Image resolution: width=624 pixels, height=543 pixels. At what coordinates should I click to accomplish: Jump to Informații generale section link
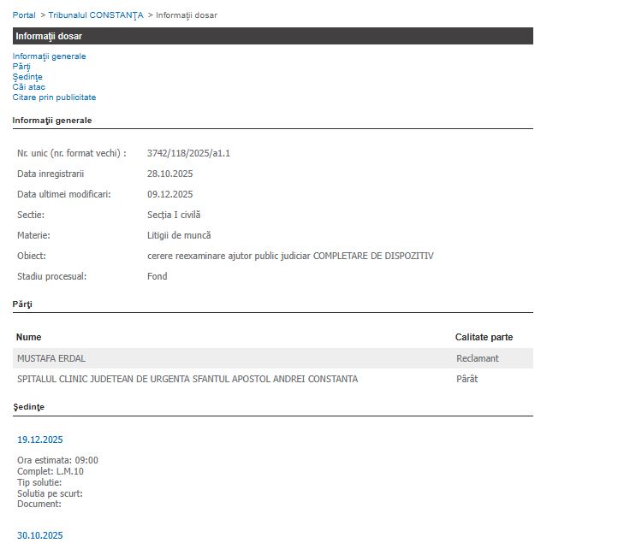(49, 56)
